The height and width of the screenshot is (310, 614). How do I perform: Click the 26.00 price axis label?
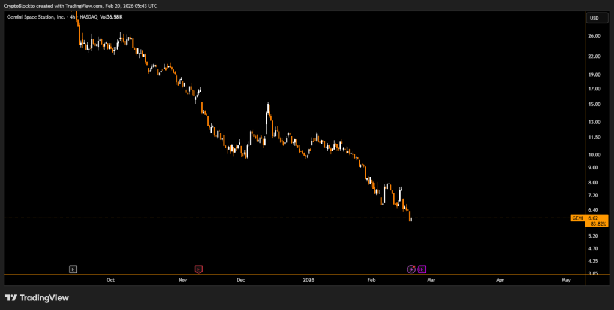tap(594, 36)
